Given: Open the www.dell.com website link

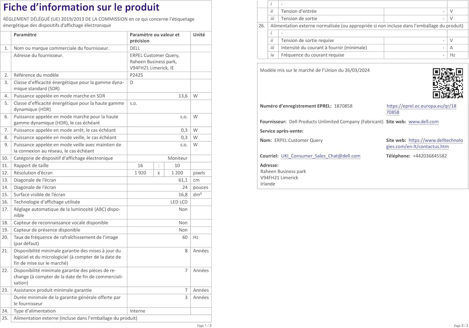Looking at the screenshot, I should click(x=424, y=122).
